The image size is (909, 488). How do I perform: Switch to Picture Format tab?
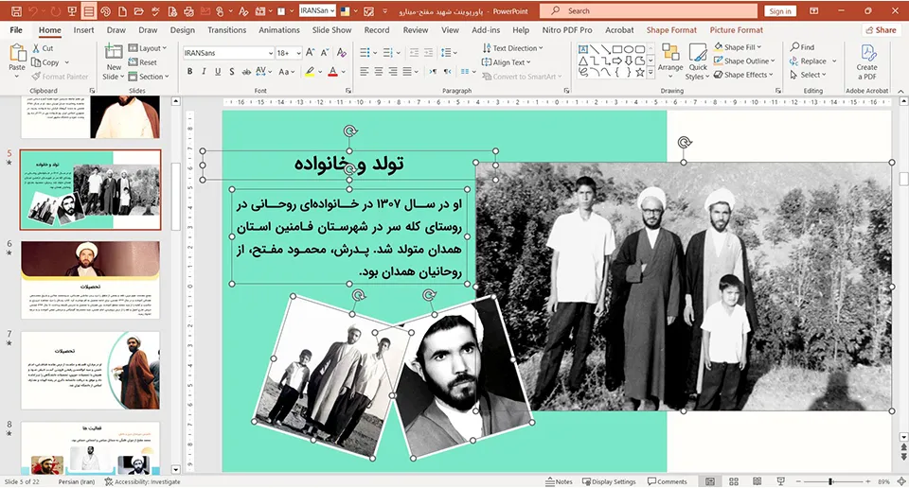click(737, 30)
